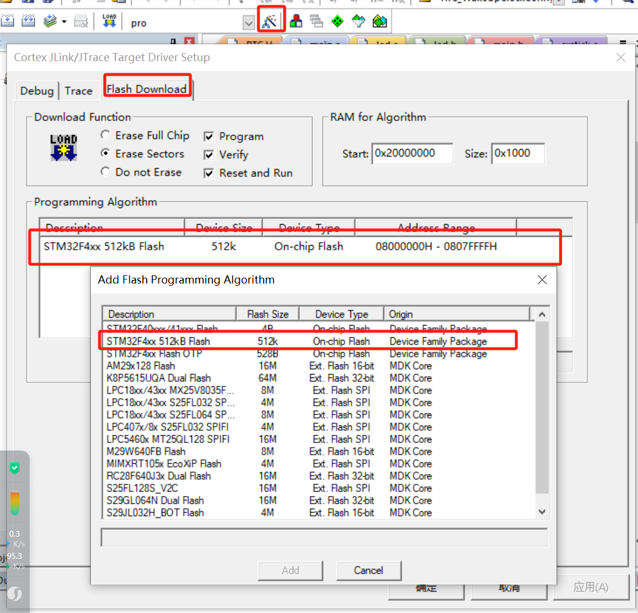Select the RC28F640J3x Dual Flash row
Screen dimensions: 638x613
(318, 476)
